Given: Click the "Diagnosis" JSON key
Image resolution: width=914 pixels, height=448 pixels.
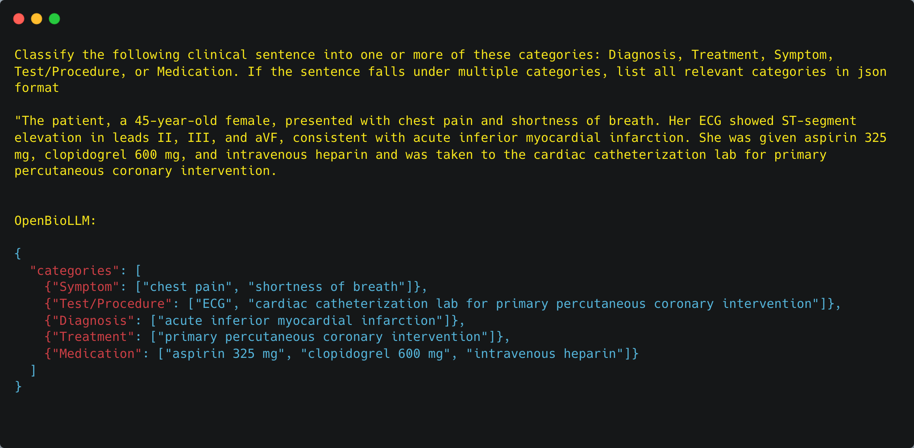Looking at the screenshot, I should 93,321.
